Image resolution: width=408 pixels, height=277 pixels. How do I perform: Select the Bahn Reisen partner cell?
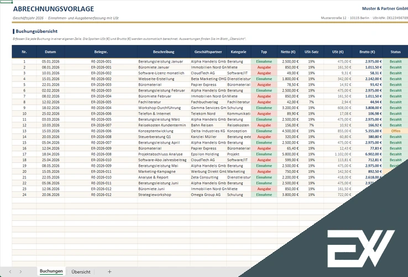208,125
